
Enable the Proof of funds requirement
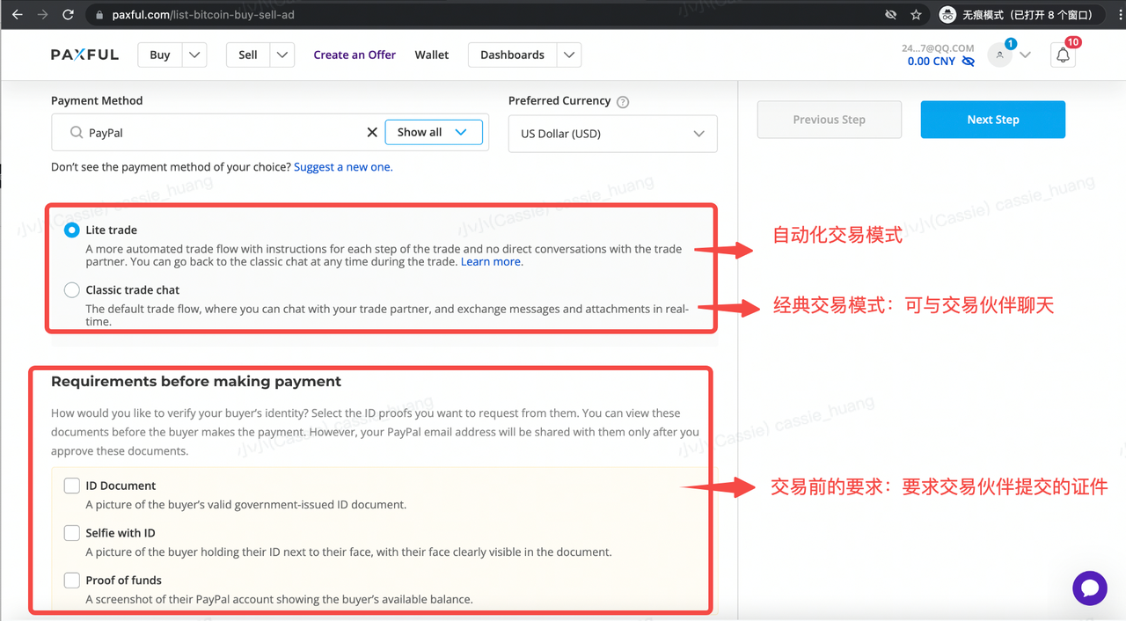72,581
